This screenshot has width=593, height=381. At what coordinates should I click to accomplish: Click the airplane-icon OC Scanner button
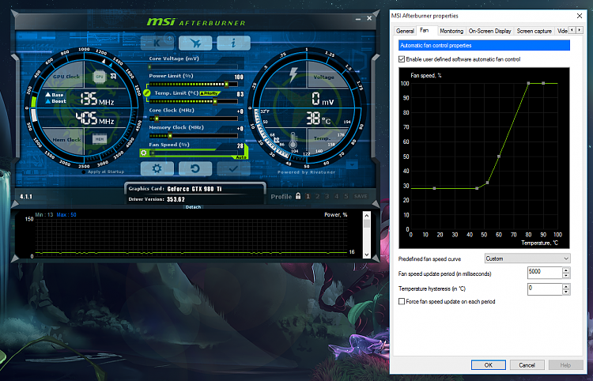tap(195, 43)
